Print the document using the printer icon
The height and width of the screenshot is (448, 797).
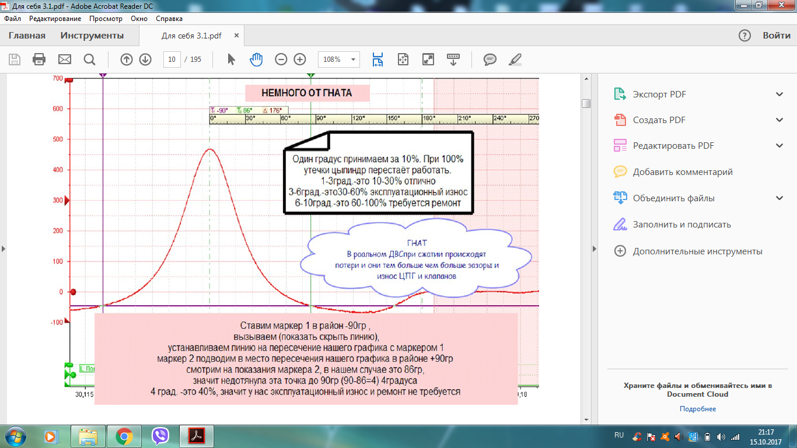coord(39,59)
